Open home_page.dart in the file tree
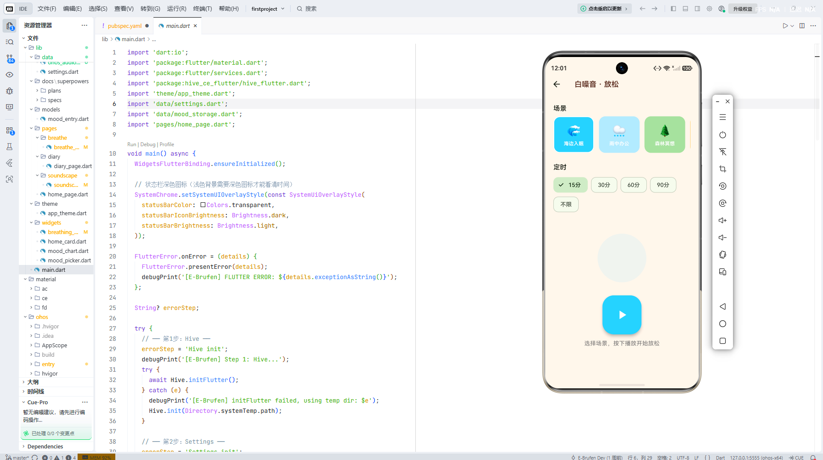 (68, 194)
